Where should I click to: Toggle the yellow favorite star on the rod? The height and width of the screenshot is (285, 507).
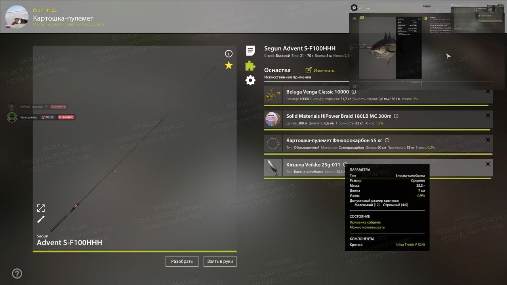tap(229, 65)
